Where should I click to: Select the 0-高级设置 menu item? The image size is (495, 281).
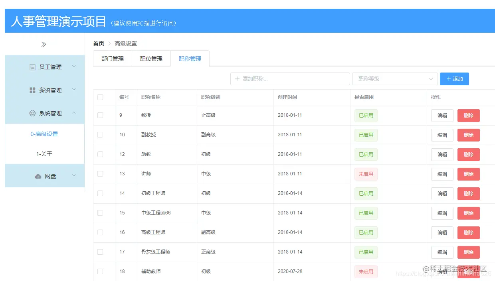pos(44,134)
